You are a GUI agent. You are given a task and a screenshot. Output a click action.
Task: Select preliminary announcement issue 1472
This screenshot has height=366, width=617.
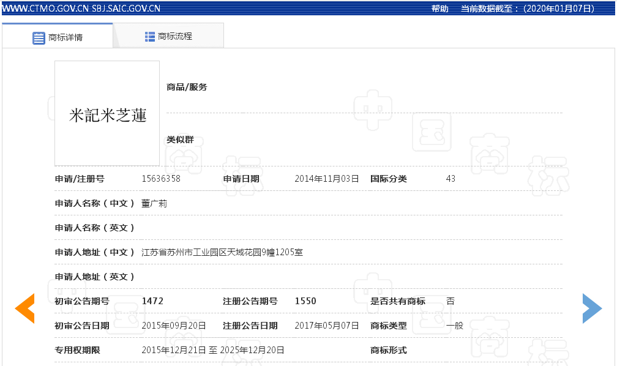tap(152, 301)
